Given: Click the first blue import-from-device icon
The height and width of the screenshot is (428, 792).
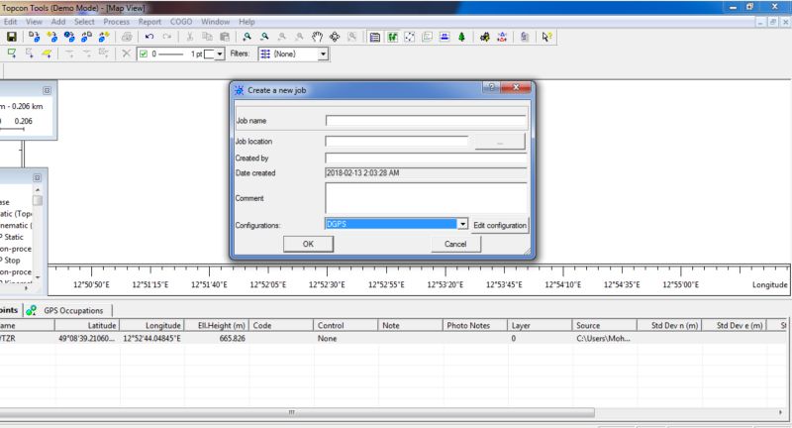Looking at the screenshot, I should pyautogui.click(x=35, y=37).
